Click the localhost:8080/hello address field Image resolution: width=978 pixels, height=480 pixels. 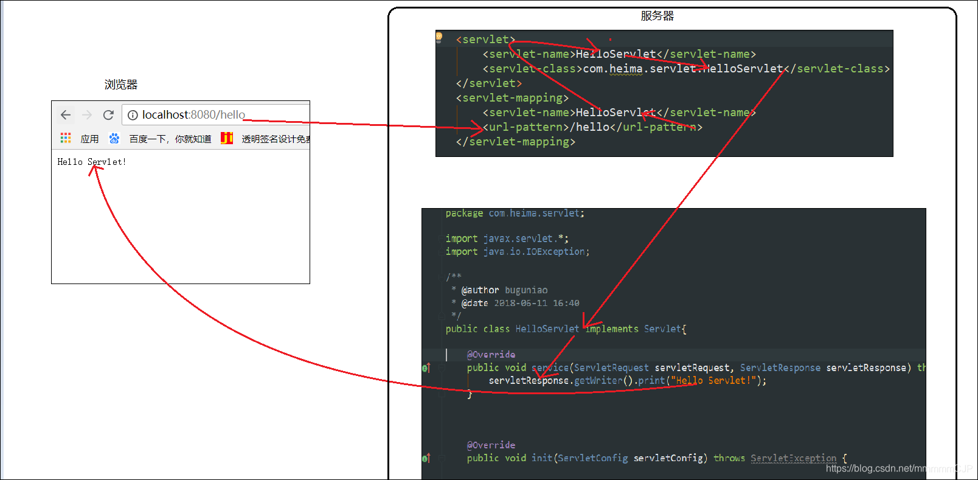pos(216,114)
